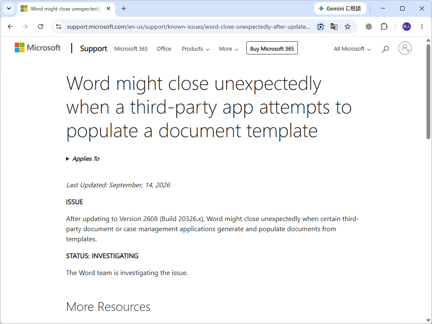
Task: Click the STATUS: INVESTIGATING heading
Action: click(102, 256)
